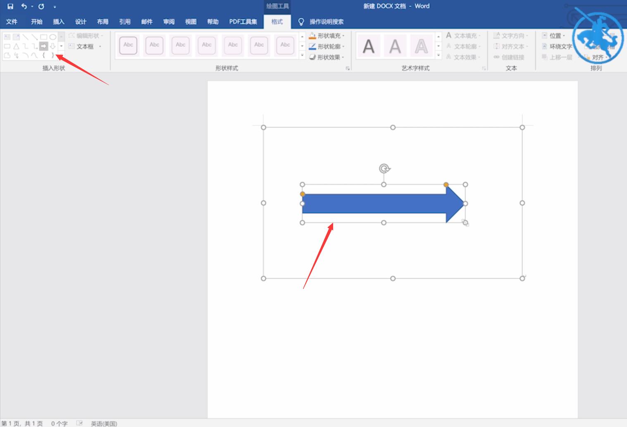Open the 审阅 tab

[169, 21]
